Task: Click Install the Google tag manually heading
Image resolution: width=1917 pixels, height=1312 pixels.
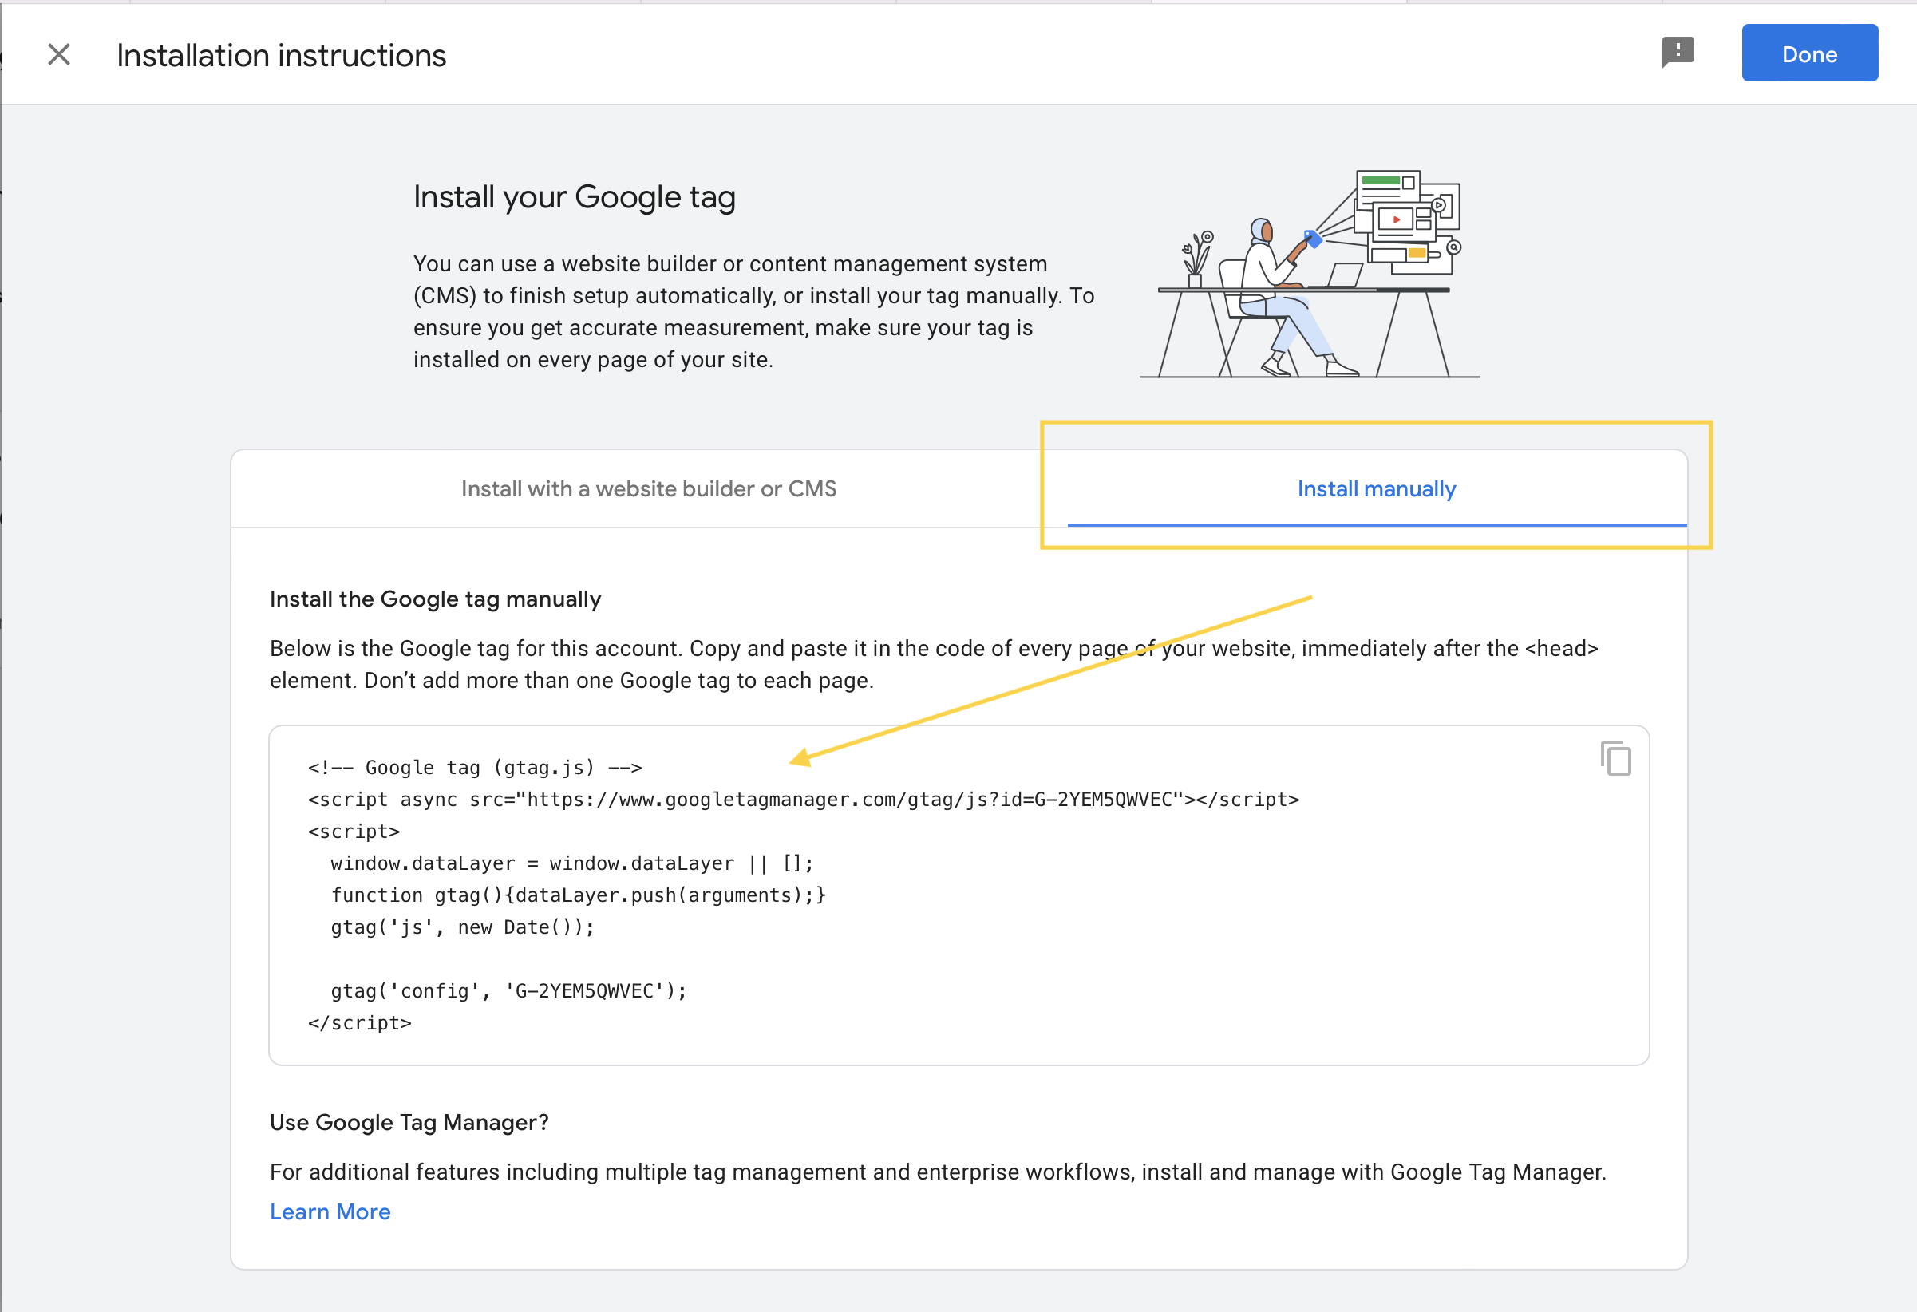Action: coord(435,599)
